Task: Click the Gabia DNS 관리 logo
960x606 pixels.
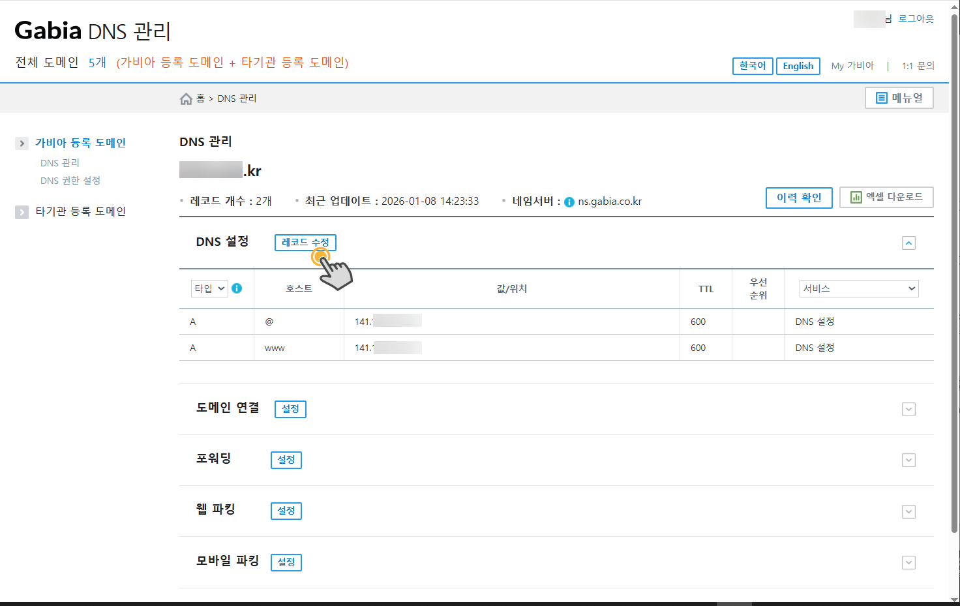Action: click(93, 31)
